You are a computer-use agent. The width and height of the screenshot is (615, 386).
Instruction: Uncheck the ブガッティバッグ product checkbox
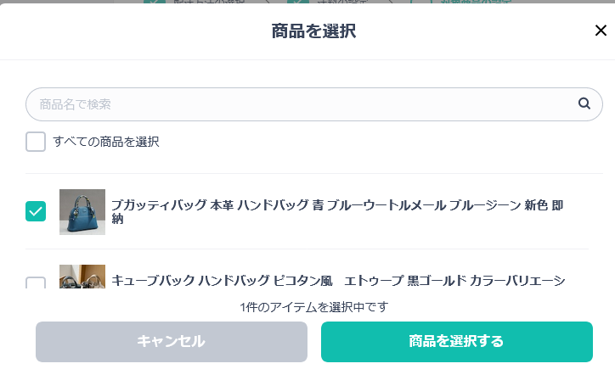pyautogui.click(x=36, y=211)
